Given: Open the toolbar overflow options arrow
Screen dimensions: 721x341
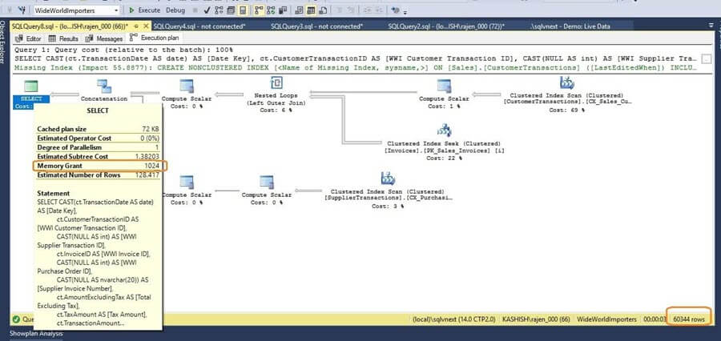Looking at the screenshot, I should point(405,11).
